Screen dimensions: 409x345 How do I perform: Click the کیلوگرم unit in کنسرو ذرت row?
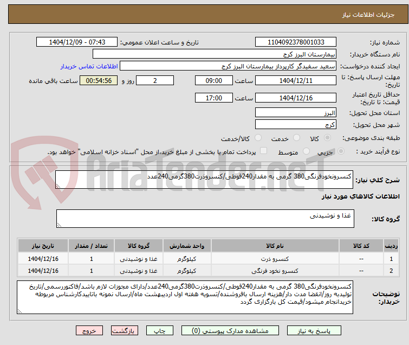(187, 259)
